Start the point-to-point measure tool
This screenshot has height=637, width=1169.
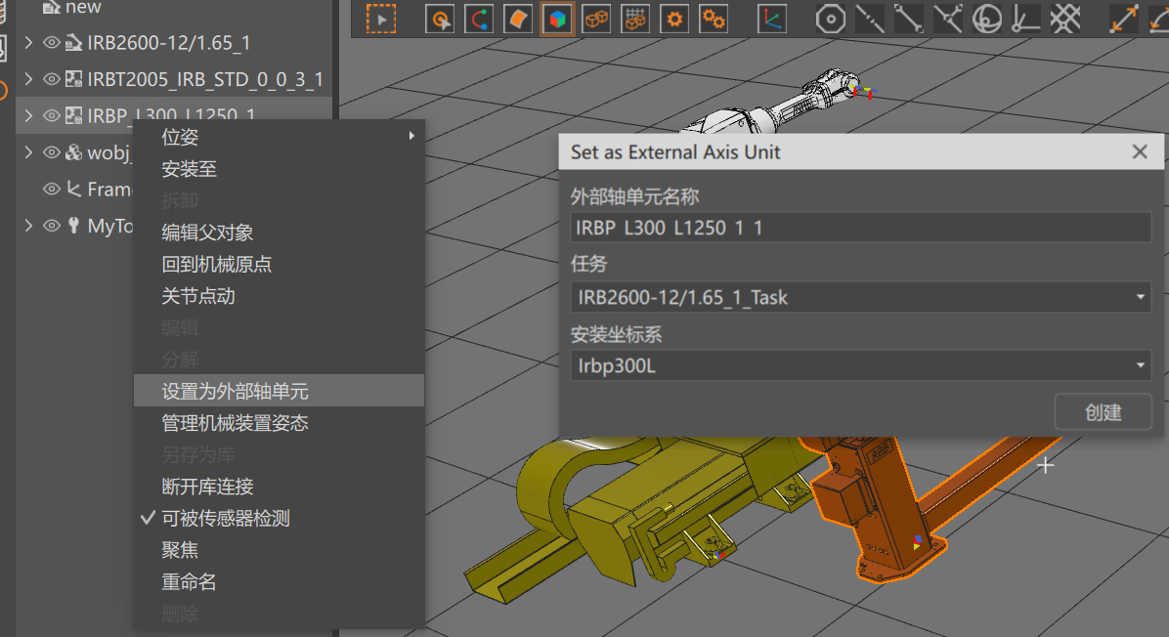coord(1123,19)
